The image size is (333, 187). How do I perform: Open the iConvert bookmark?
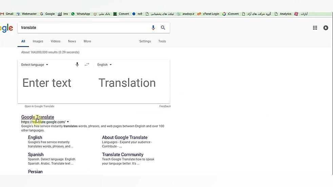(231, 14)
